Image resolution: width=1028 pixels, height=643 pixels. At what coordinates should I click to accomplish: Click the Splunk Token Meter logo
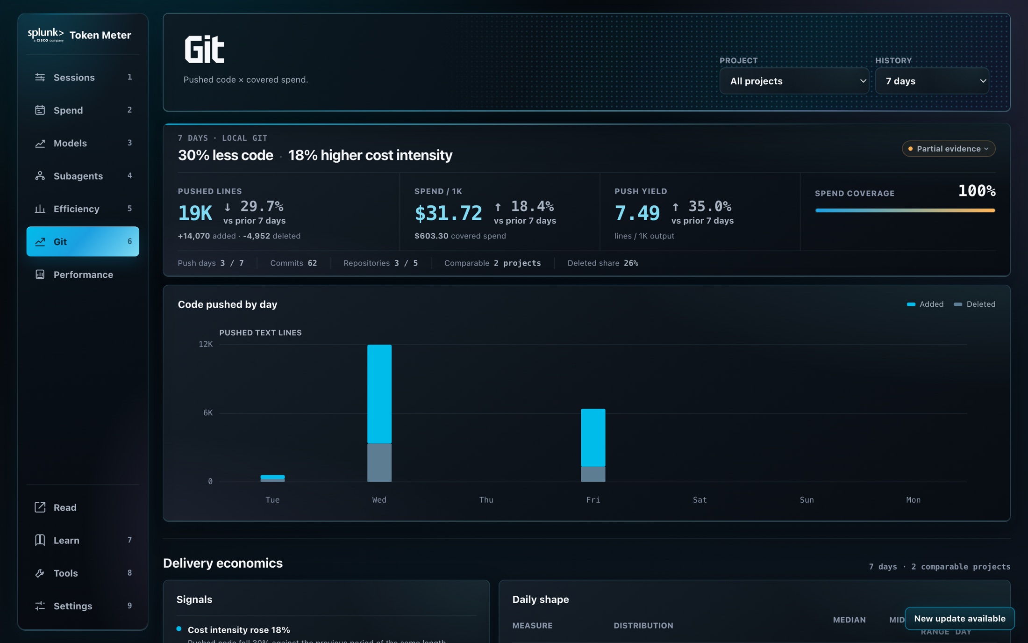[x=79, y=35]
